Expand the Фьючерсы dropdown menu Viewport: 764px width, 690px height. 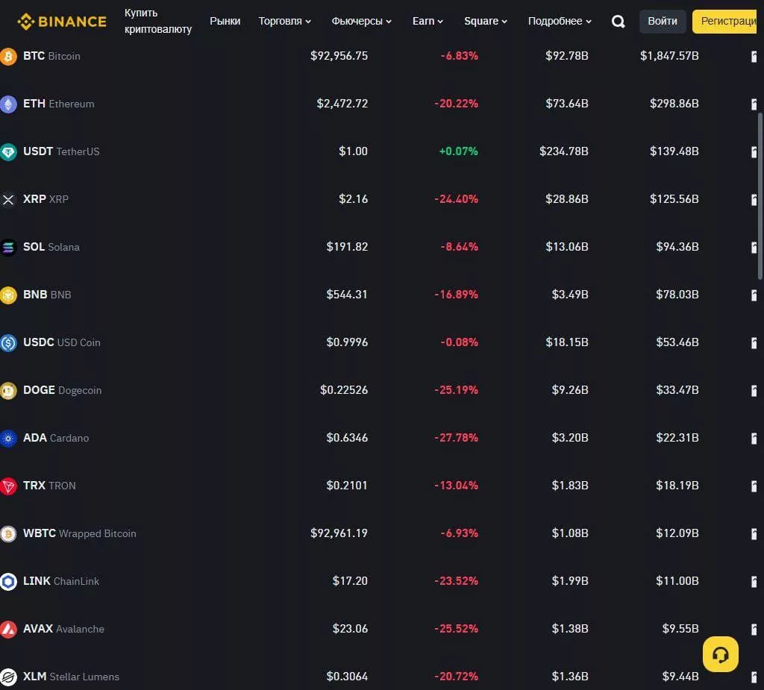[x=361, y=22]
